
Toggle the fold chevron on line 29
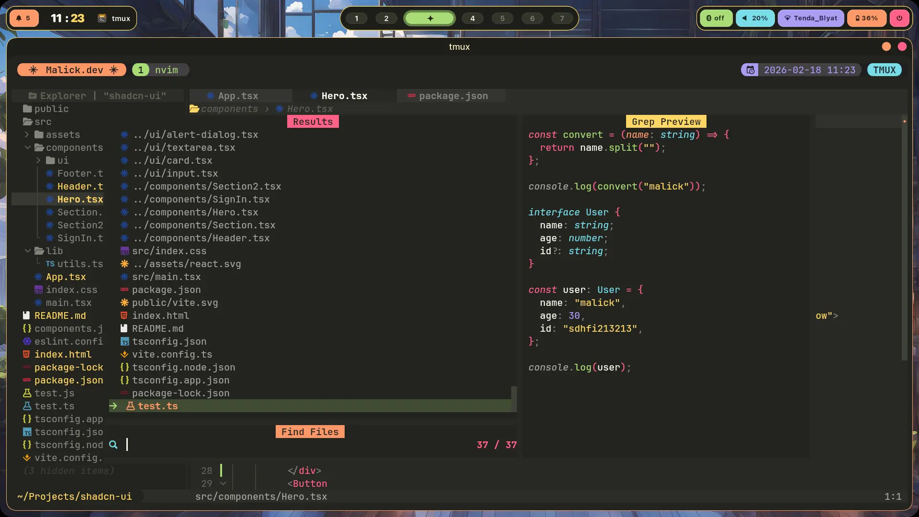point(223,483)
